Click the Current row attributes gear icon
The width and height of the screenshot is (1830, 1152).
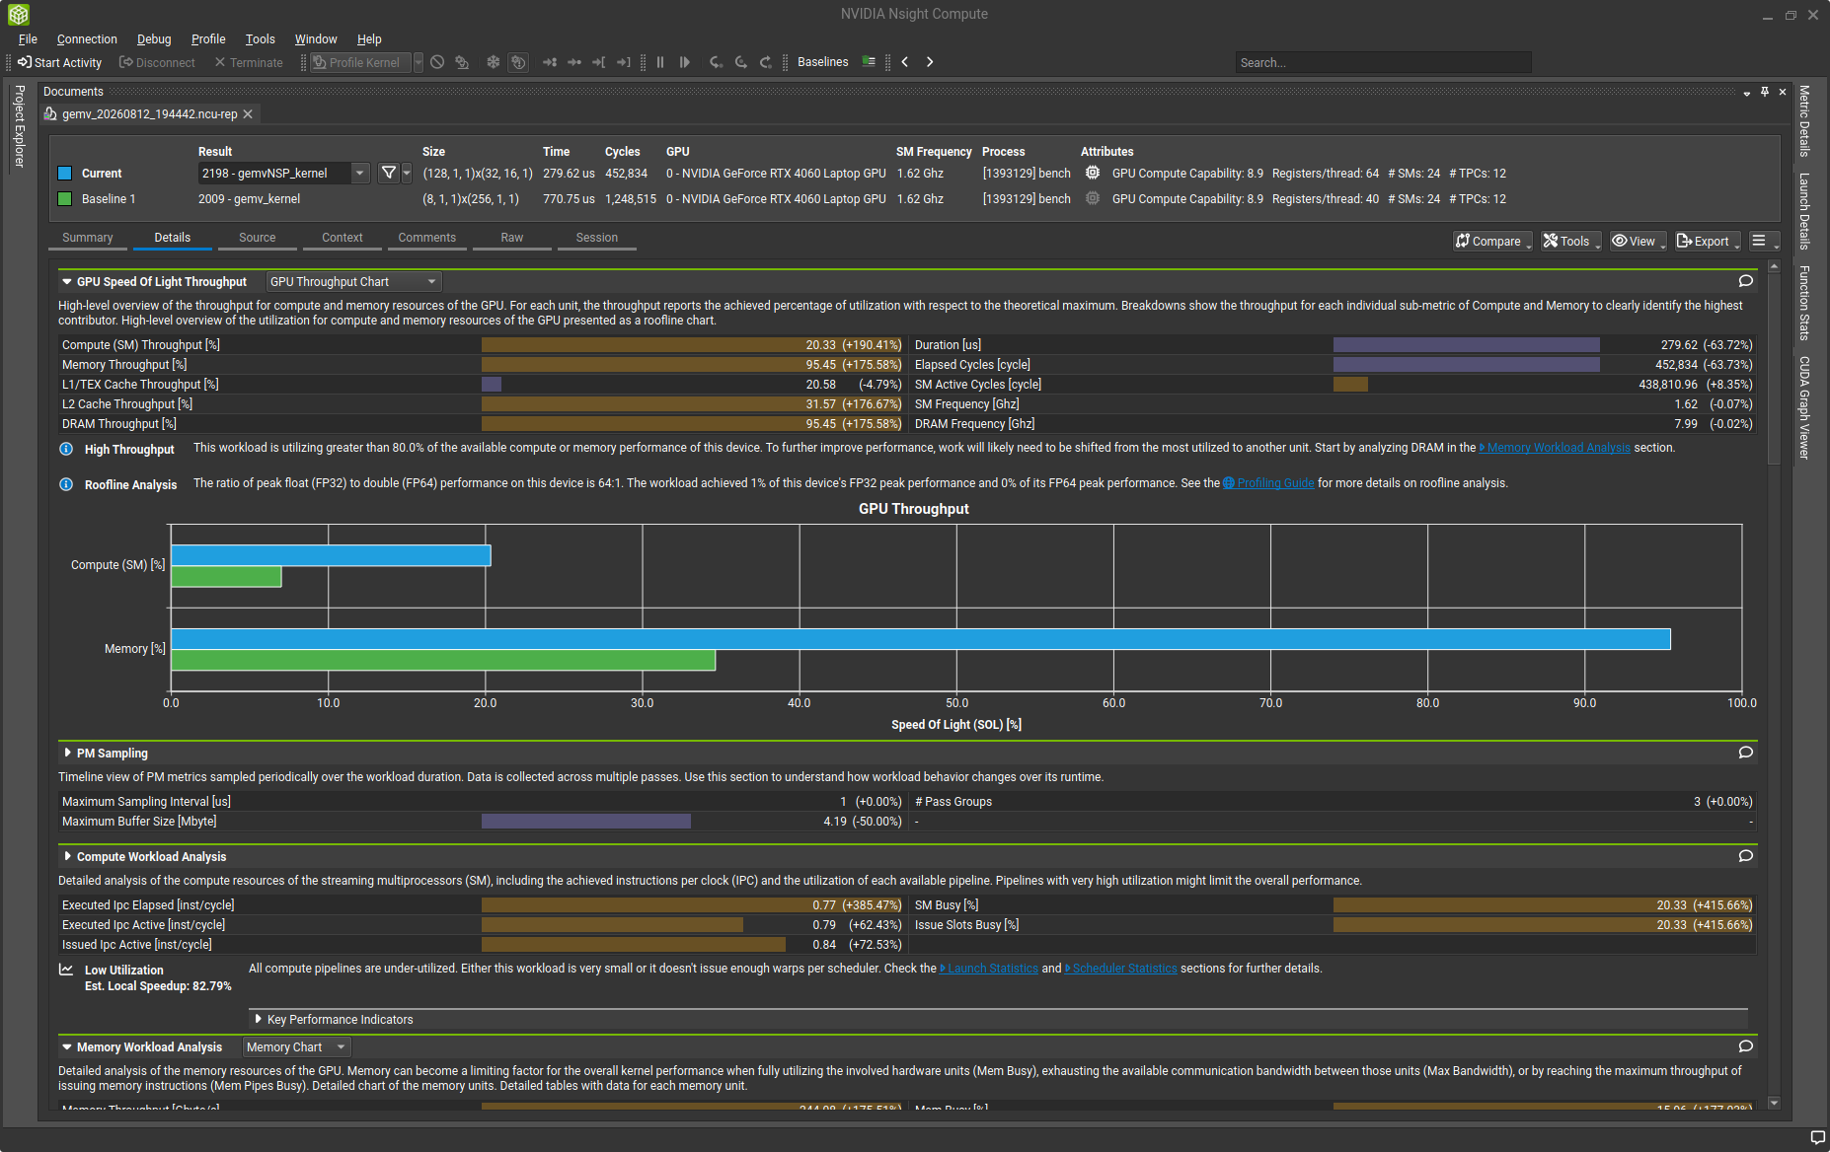click(1093, 173)
